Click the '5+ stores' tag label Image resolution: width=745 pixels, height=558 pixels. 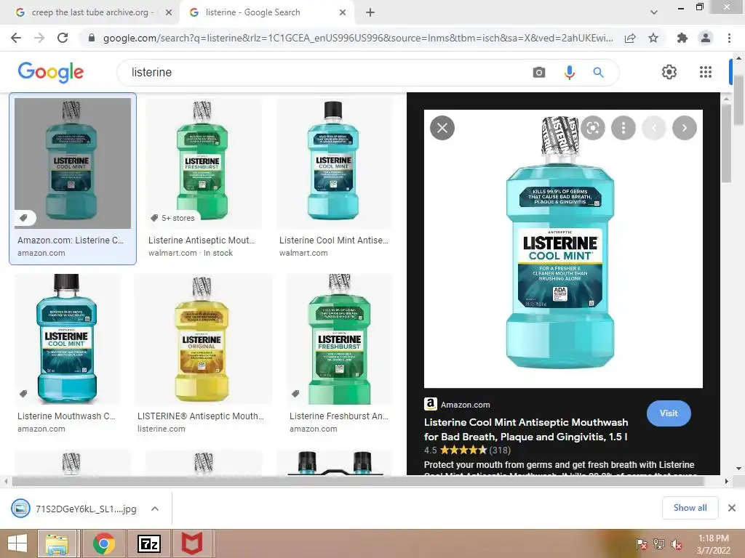tap(178, 218)
